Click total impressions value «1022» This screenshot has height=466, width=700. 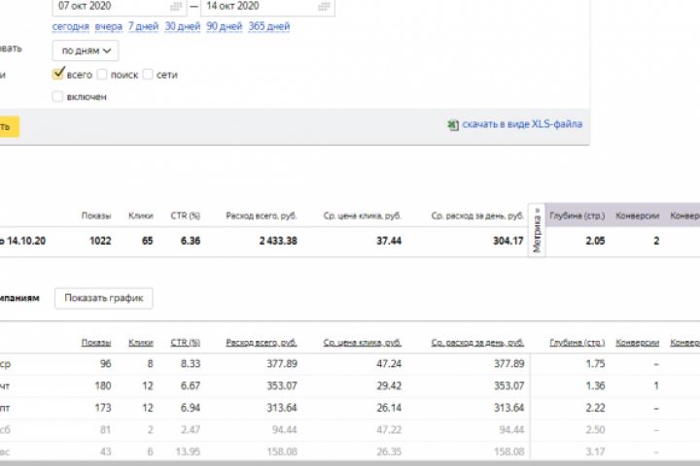click(x=100, y=241)
